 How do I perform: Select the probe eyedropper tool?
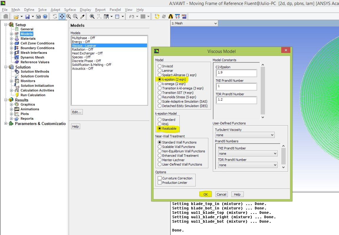(x=82, y=16)
